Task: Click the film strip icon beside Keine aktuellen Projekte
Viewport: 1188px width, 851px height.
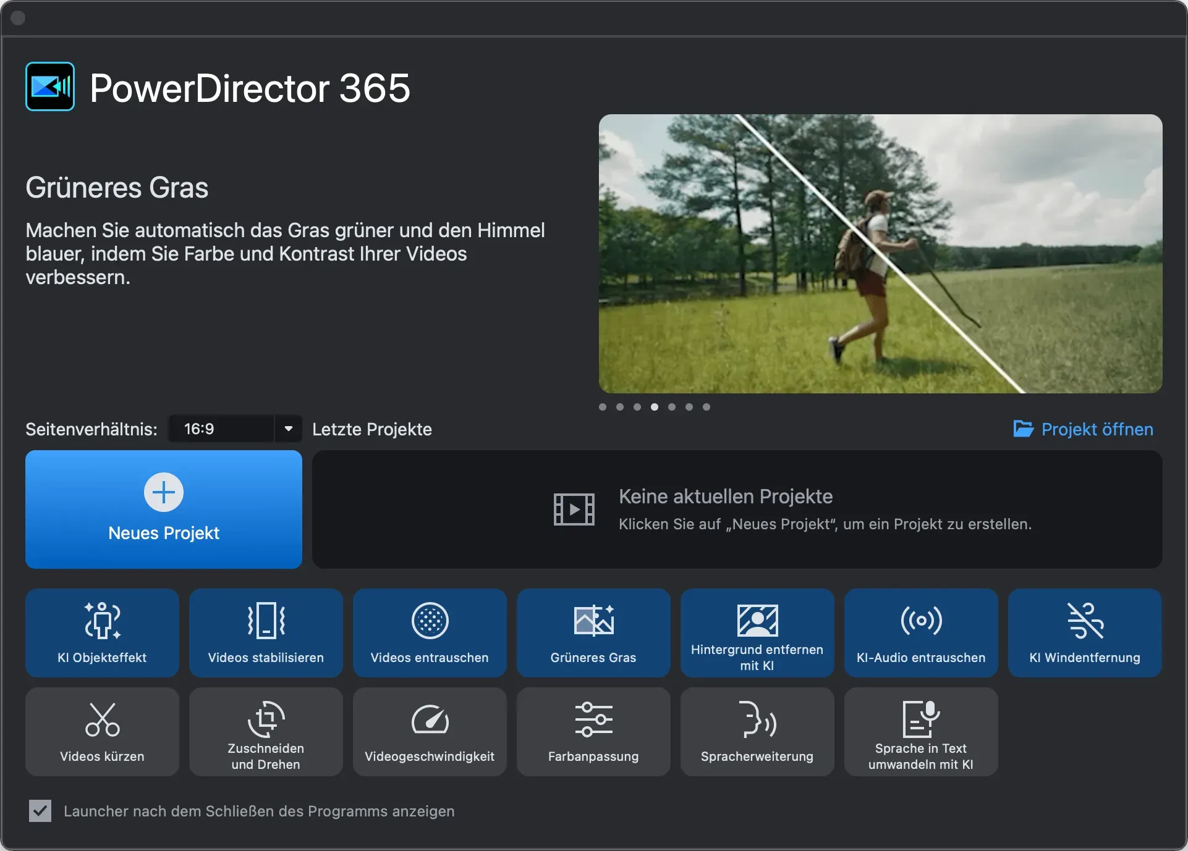Action: click(x=574, y=509)
